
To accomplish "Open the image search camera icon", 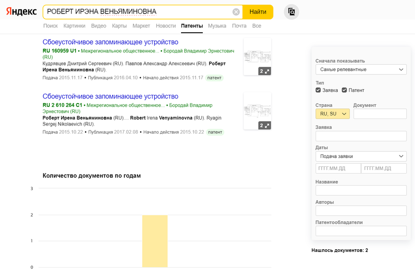I will (292, 12).
